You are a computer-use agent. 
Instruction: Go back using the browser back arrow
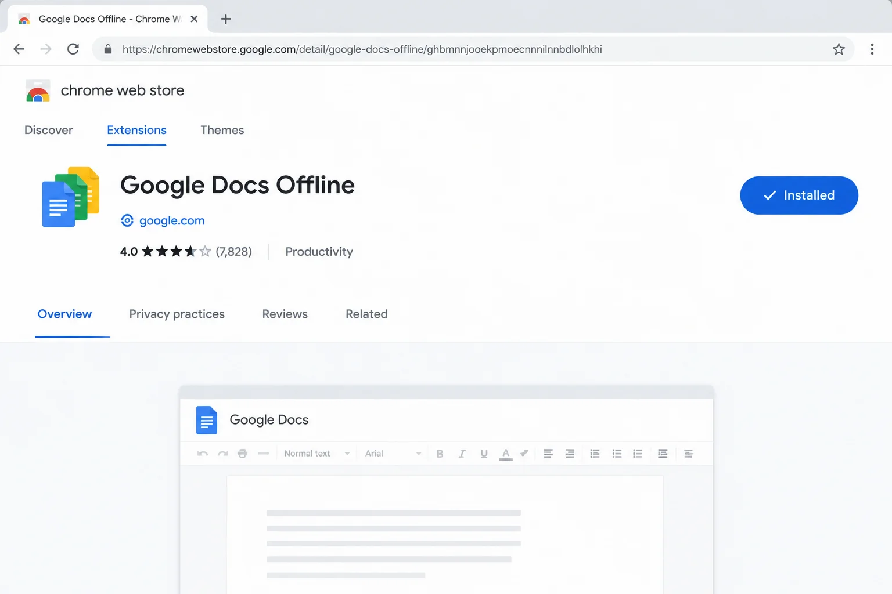(19, 49)
